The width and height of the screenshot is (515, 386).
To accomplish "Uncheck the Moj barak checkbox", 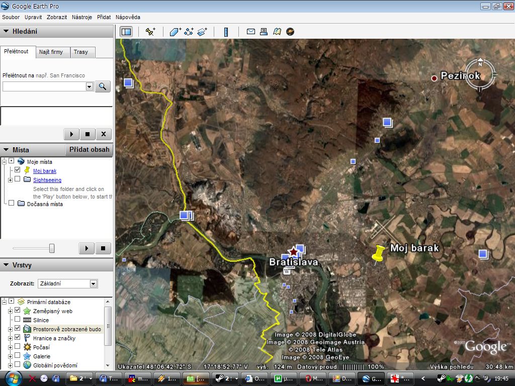I will 18,170.
